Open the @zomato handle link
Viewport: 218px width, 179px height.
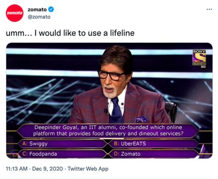39,17
